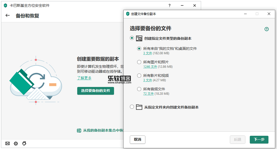The width and height of the screenshot is (277, 149).
Task: Open the 1246 文件 link
Action: (150, 67)
